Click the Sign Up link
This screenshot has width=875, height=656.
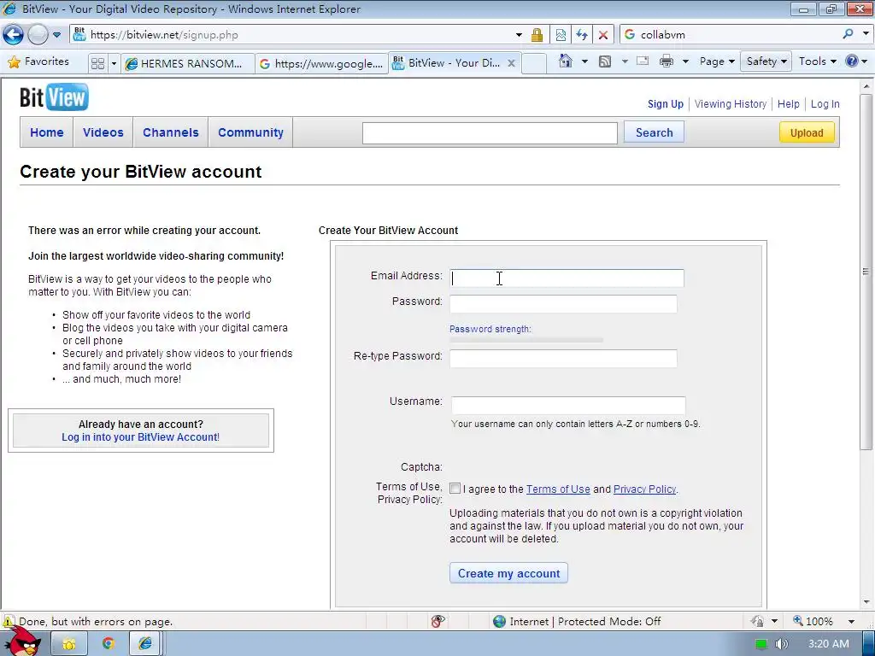(x=665, y=103)
